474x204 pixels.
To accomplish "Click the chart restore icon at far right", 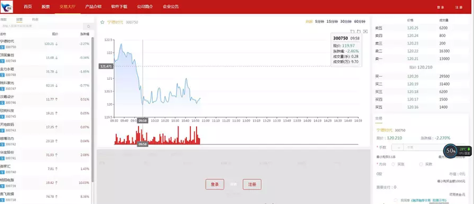I will coord(365,31).
